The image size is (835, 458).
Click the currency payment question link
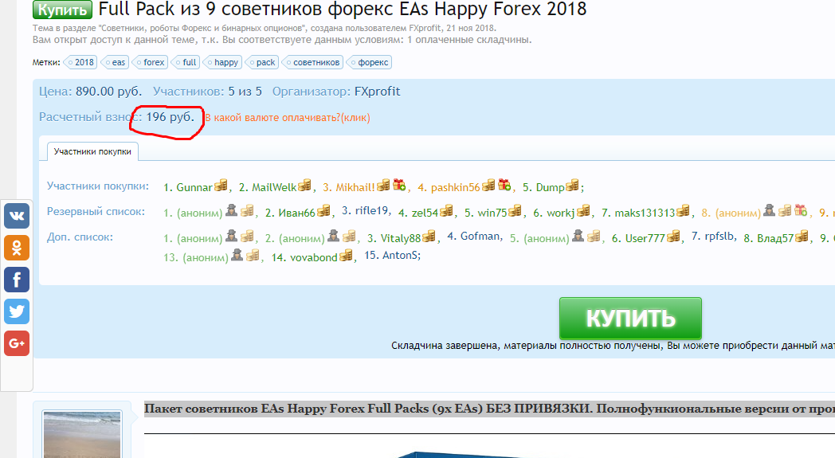pyautogui.click(x=288, y=118)
